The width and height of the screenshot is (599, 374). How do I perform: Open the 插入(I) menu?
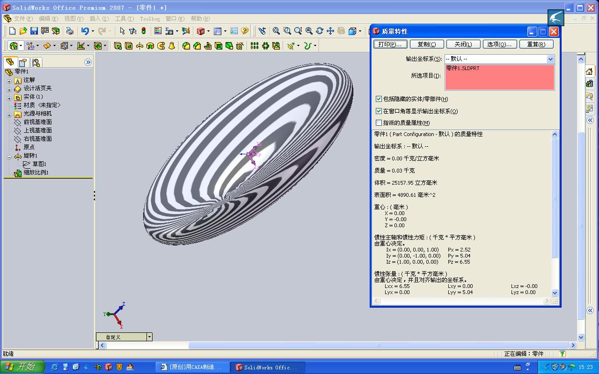point(99,19)
